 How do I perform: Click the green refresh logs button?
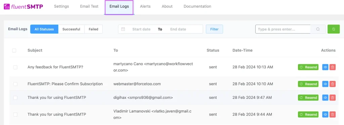tap(334, 29)
